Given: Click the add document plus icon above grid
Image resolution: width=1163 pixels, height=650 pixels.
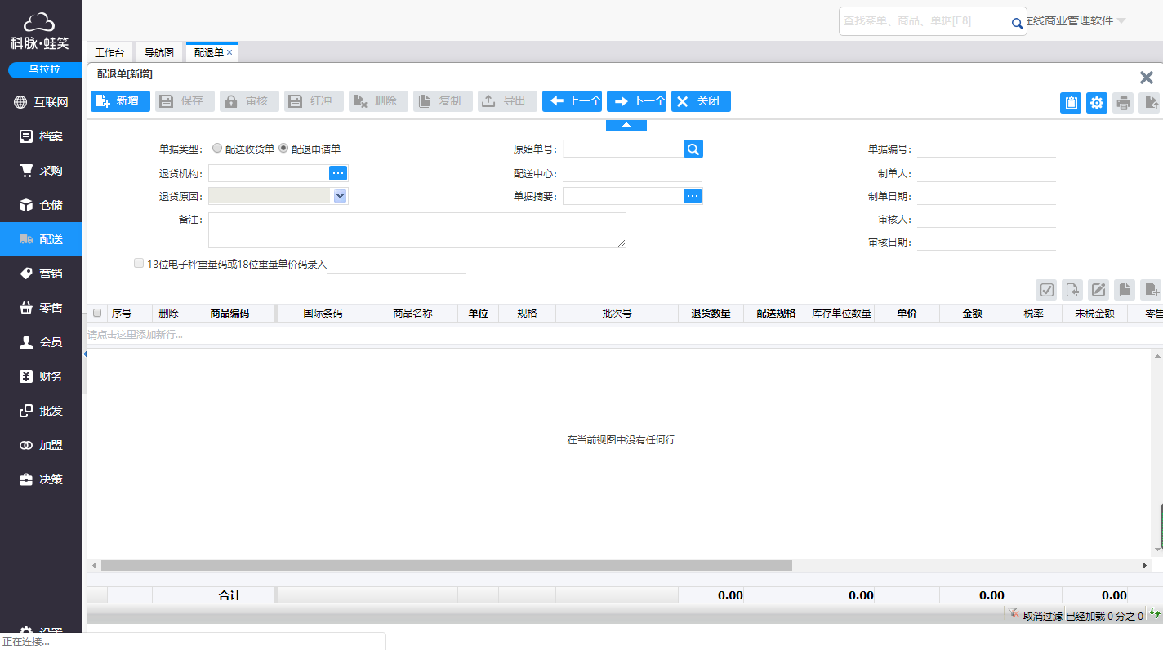Looking at the screenshot, I should [1151, 289].
